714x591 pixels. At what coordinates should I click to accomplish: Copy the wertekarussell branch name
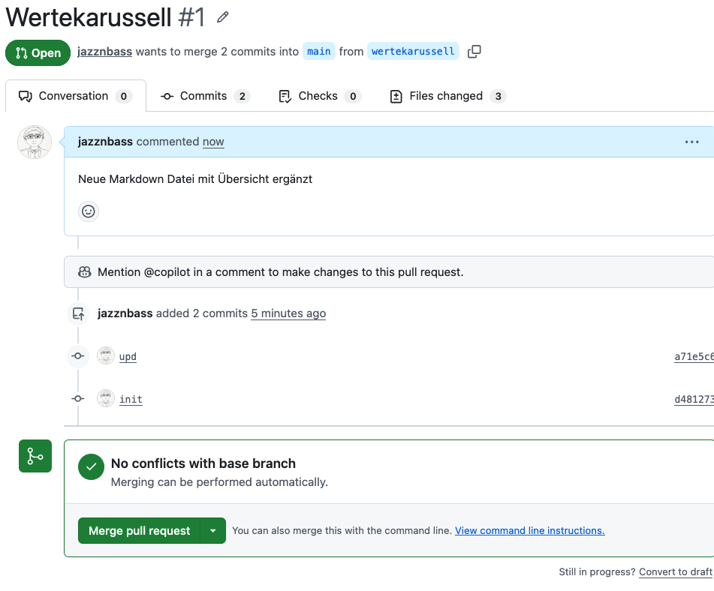pos(474,52)
